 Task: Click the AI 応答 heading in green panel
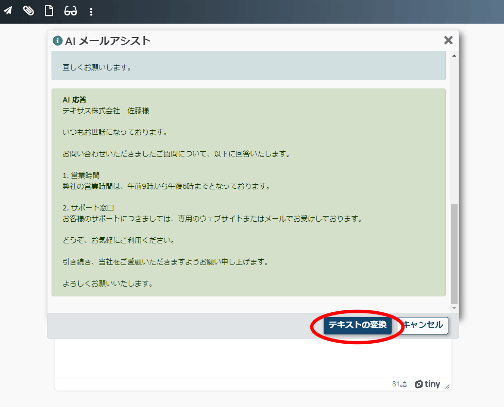(74, 100)
